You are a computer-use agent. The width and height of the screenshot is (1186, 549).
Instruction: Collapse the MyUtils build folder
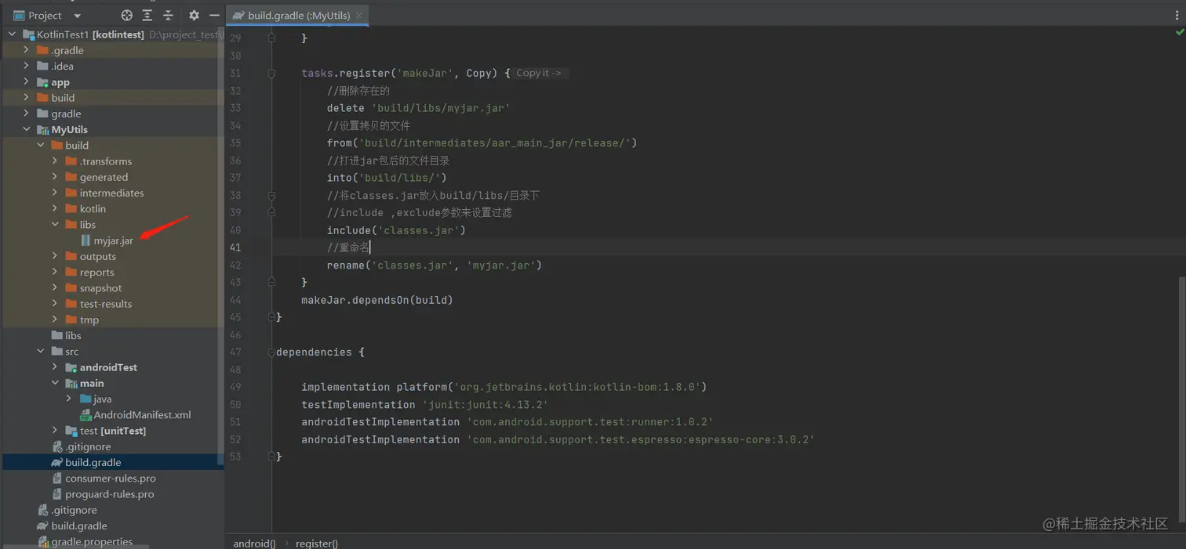click(x=41, y=146)
